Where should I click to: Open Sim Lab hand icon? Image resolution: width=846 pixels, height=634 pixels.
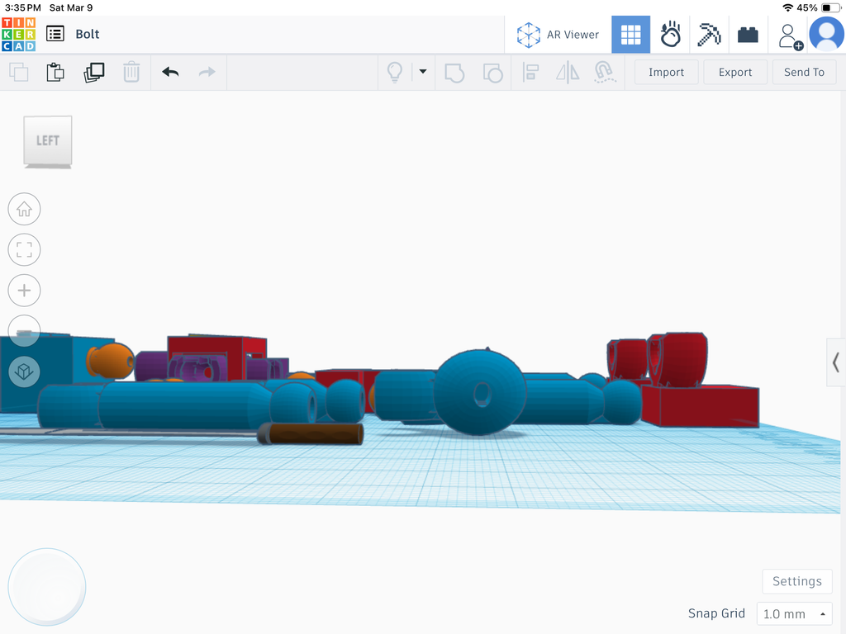coord(670,35)
